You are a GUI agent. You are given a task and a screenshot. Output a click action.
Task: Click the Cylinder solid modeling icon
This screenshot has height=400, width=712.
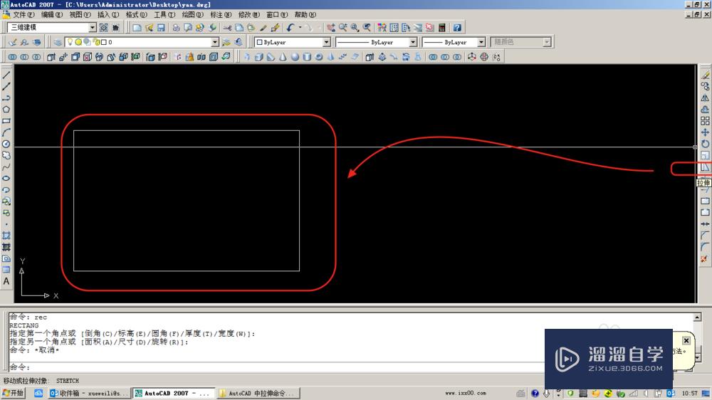click(x=307, y=57)
